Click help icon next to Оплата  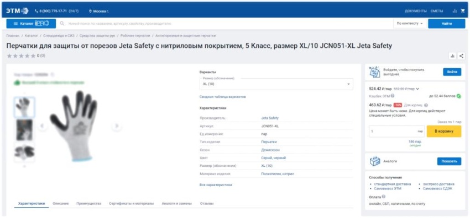point(384,197)
